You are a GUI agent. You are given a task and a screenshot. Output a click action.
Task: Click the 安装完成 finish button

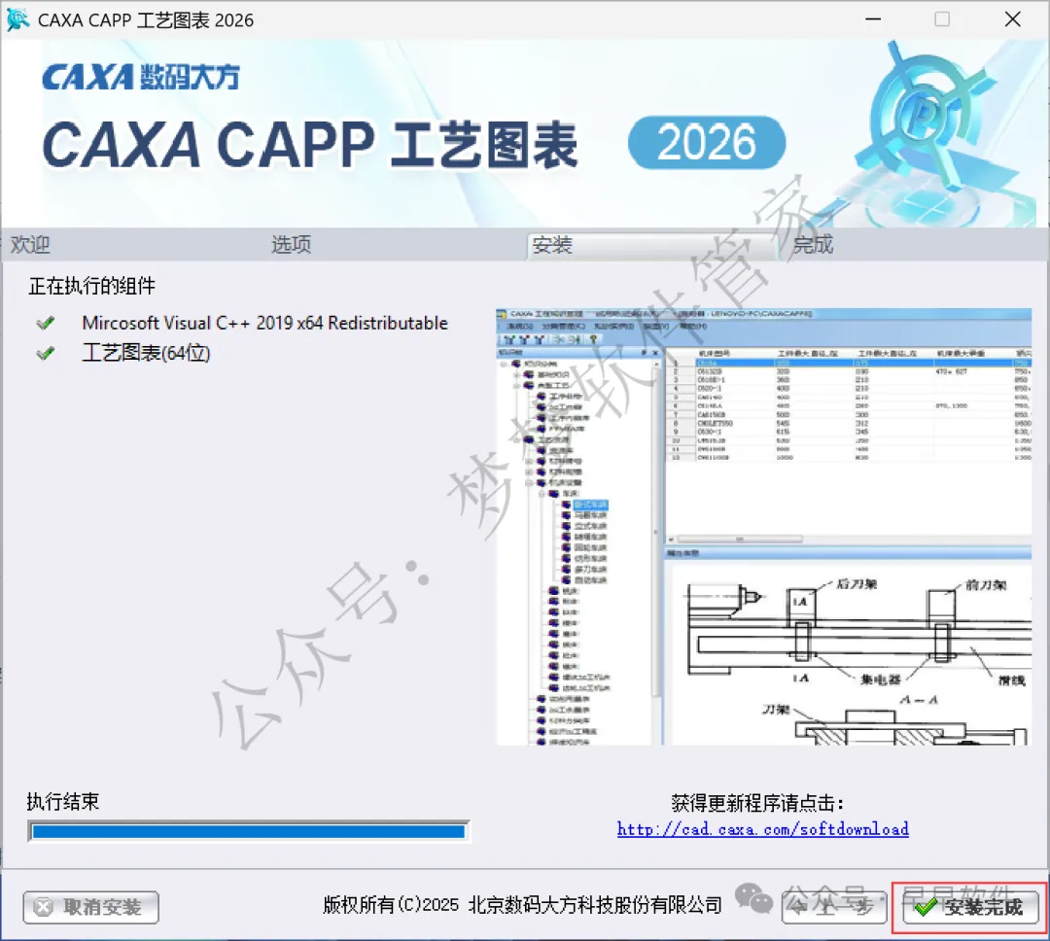[970, 907]
